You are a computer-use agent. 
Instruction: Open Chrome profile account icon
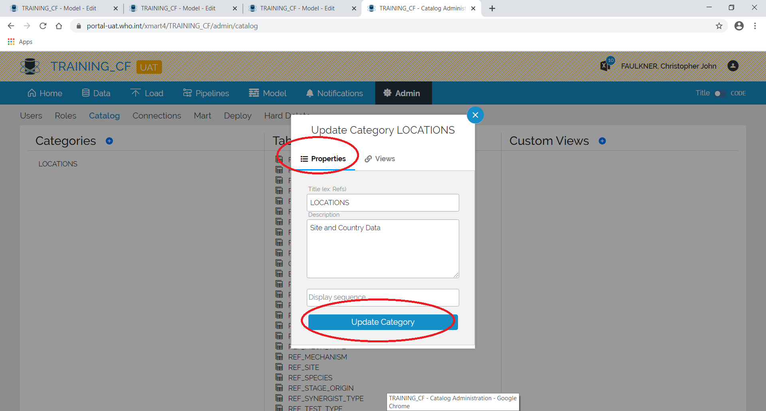pyautogui.click(x=739, y=26)
